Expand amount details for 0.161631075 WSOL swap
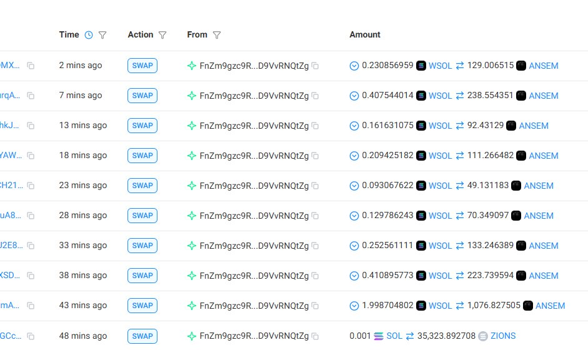The height and width of the screenshot is (350, 588). 354,126
